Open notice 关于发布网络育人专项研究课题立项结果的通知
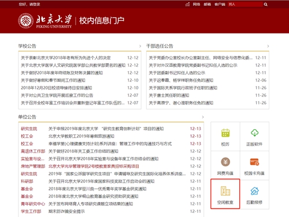This screenshot has width=289, height=217. click(91, 204)
